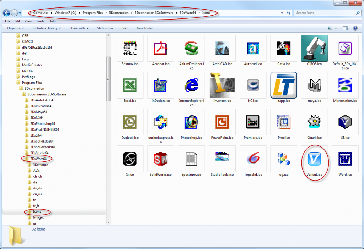Toggle the preview pane
Viewport: 364px width, 249px height.
(345, 28)
